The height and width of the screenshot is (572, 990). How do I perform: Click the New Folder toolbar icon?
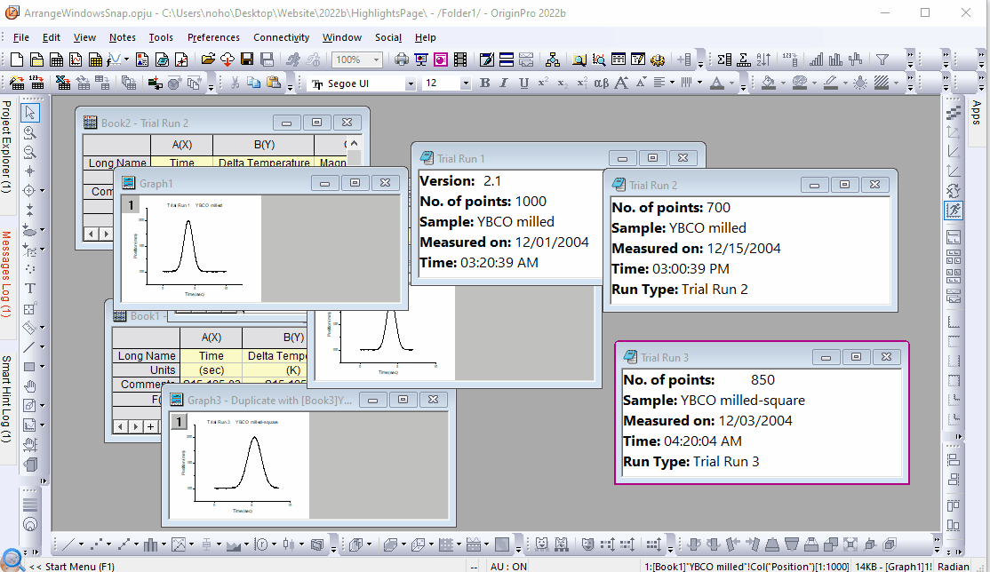point(37,60)
